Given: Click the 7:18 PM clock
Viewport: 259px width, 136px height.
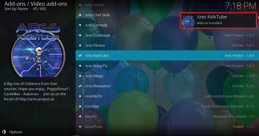Looking at the screenshot, I should (240, 6).
